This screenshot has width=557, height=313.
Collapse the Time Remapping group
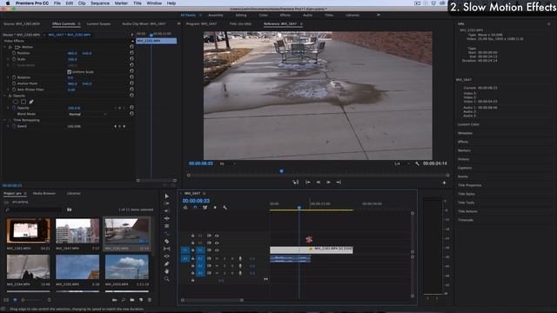point(4,120)
